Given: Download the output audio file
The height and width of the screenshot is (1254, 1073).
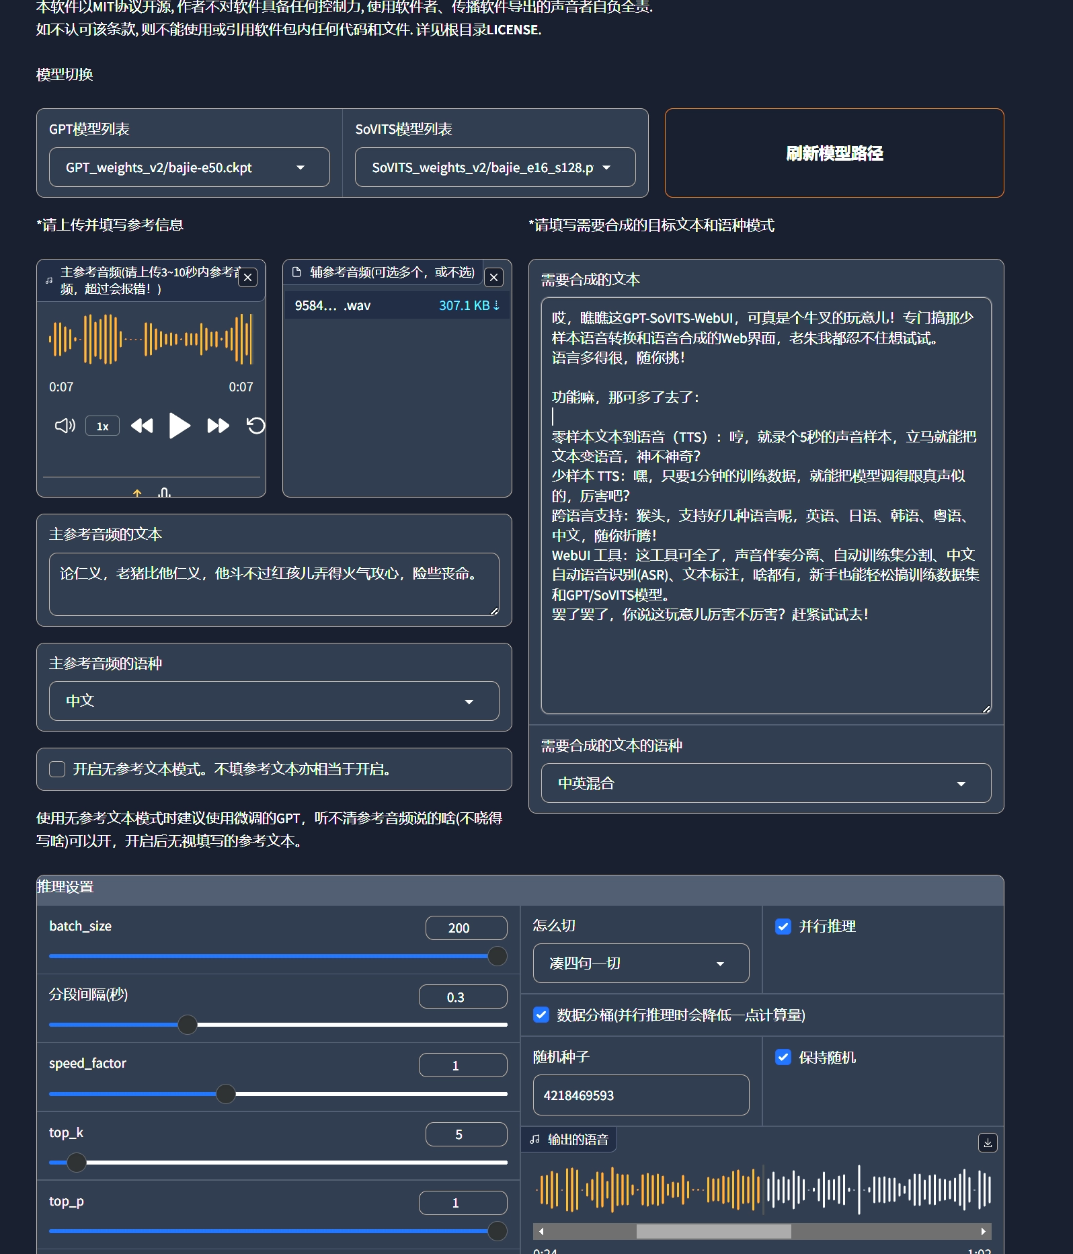Looking at the screenshot, I should point(987,1142).
